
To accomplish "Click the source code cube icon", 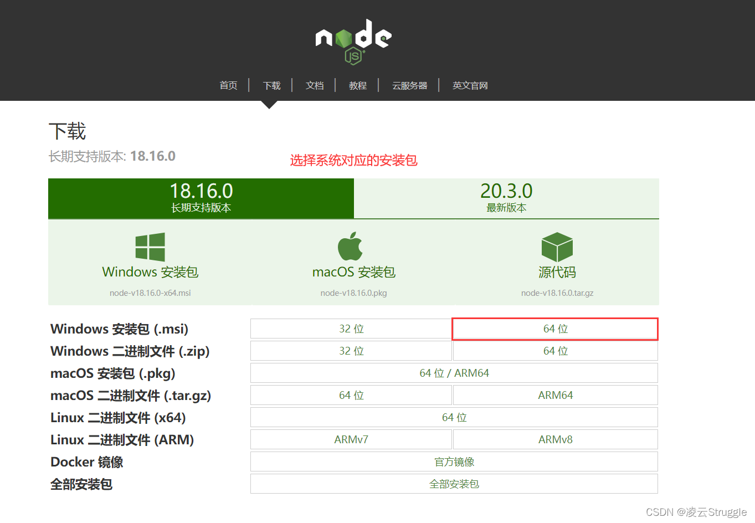I will pyautogui.click(x=557, y=247).
